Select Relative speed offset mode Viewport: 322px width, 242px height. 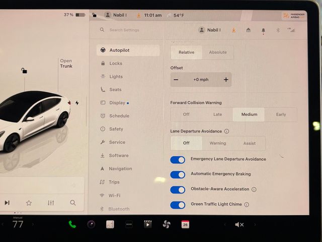pyautogui.click(x=187, y=52)
